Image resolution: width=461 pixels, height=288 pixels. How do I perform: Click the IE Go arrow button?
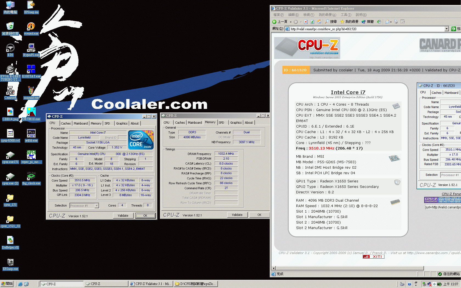click(x=454, y=29)
